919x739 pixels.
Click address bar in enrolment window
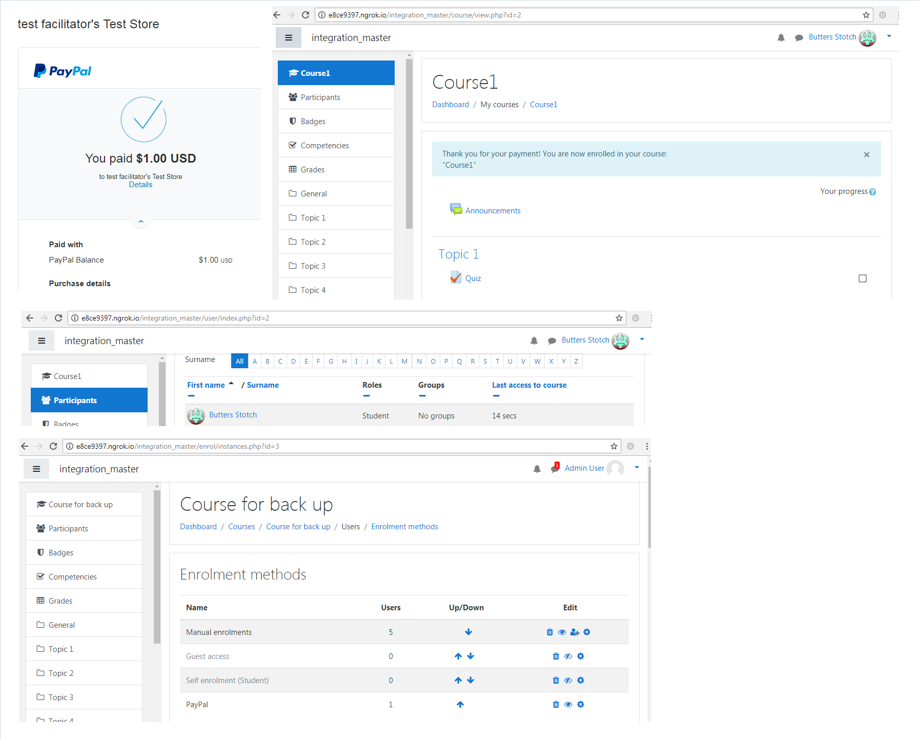tap(342, 446)
